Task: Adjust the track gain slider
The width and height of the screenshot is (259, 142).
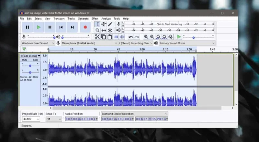Action: click(x=30, y=66)
